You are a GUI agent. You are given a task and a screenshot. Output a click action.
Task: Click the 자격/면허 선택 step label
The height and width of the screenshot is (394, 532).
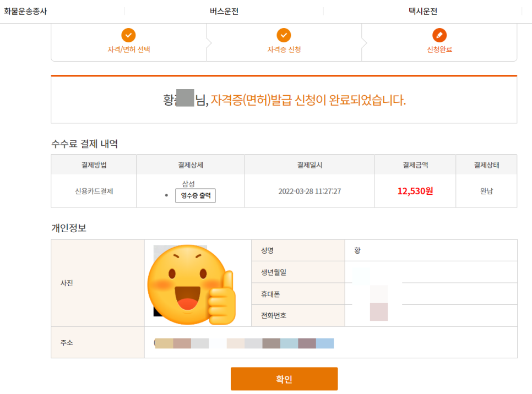coord(128,50)
